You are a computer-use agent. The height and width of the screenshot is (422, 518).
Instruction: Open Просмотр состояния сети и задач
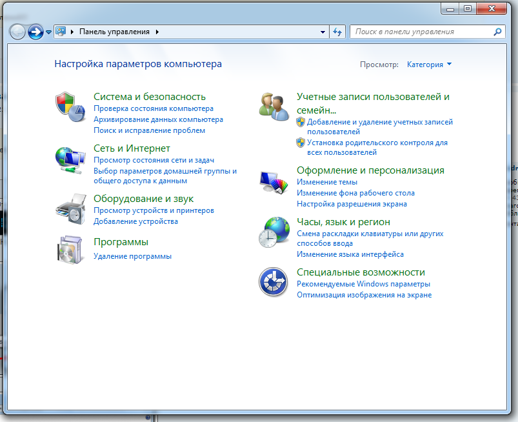coord(154,160)
